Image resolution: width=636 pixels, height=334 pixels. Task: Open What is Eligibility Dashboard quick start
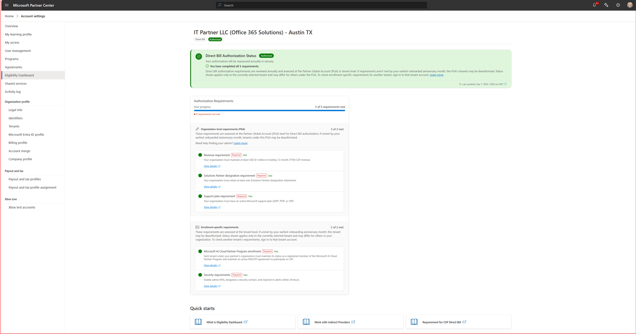242,322
